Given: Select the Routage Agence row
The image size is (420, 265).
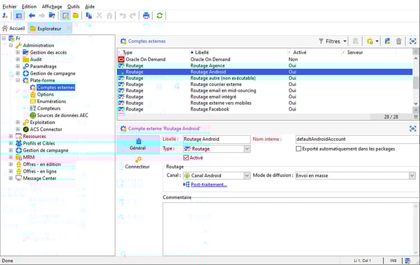Looking at the screenshot, I should coord(265,65).
